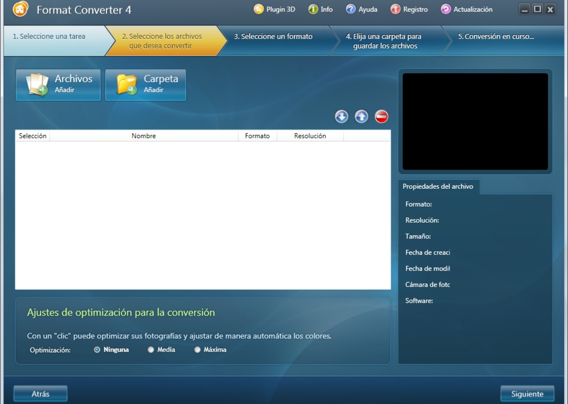This screenshot has width=568, height=404.
Task: Open the Info item
Action: (x=320, y=10)
